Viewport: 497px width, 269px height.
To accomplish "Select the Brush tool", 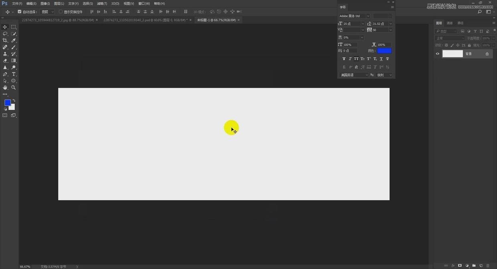I will [14, 47].
